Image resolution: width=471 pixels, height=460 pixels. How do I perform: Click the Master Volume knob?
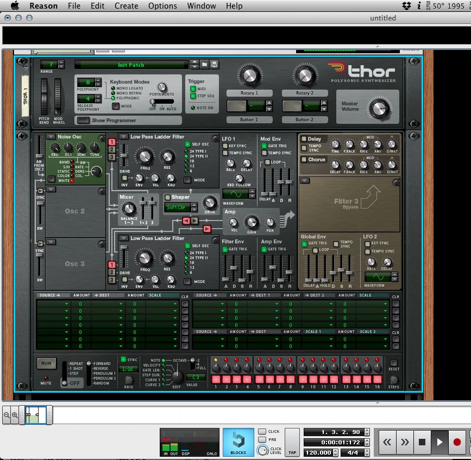pyautogui.click(x=379, y=108)
